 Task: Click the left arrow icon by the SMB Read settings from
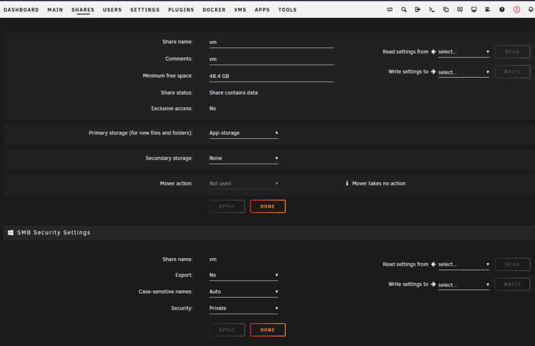tap(433, 264)
